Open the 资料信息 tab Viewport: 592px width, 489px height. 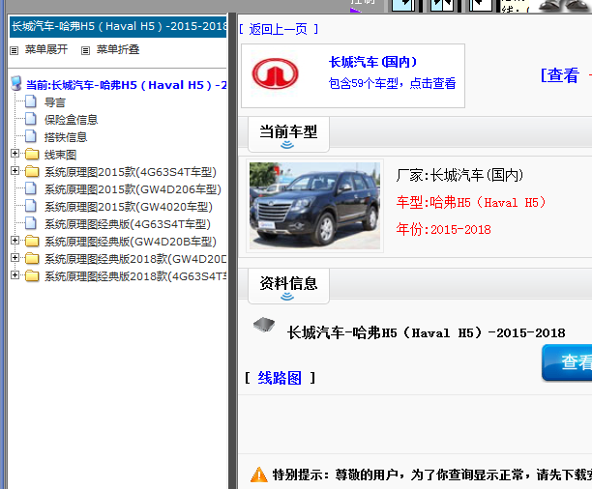pyautogui.click(x=288, y=286)
